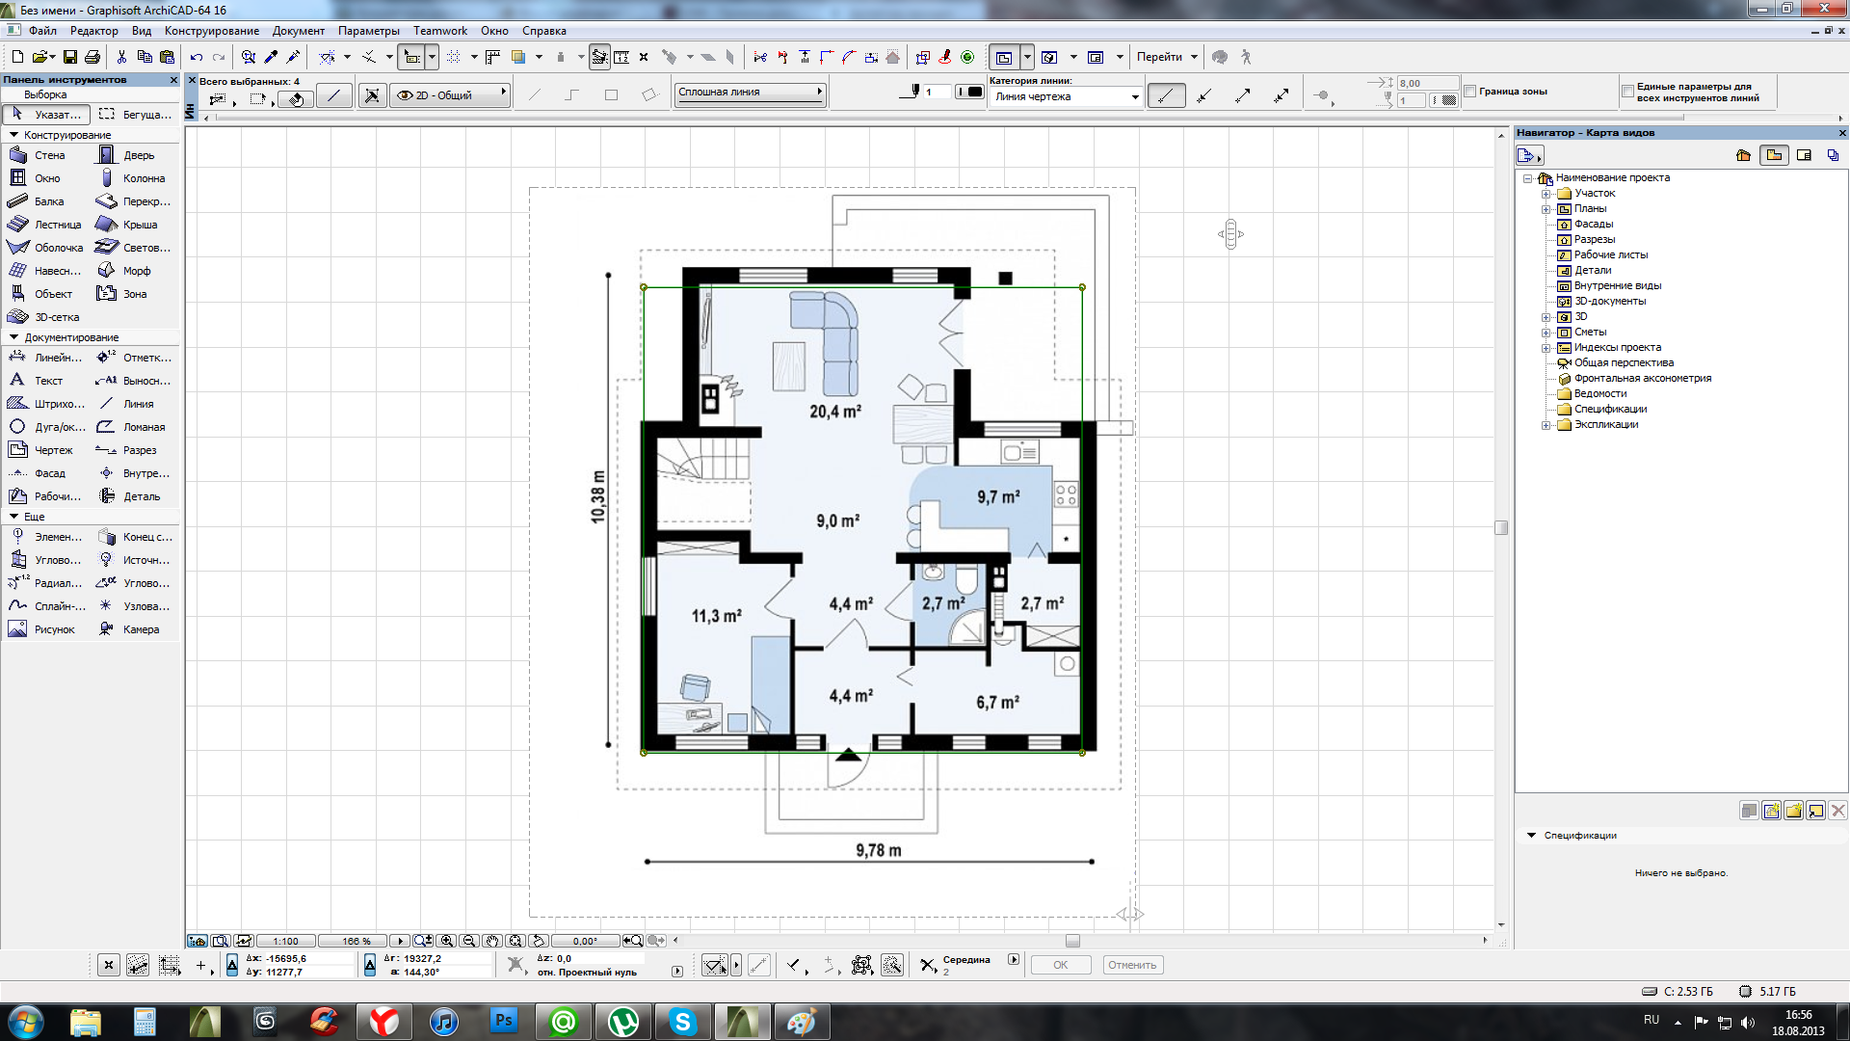Open the Перейти toolbar button
1850x1041 pixels.
1159,57
